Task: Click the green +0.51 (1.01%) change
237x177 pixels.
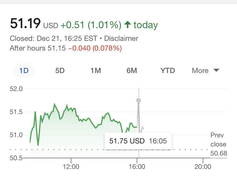Action: click(91, 25)
